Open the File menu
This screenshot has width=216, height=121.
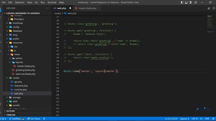pyautogui.click(x=4, y=2)
